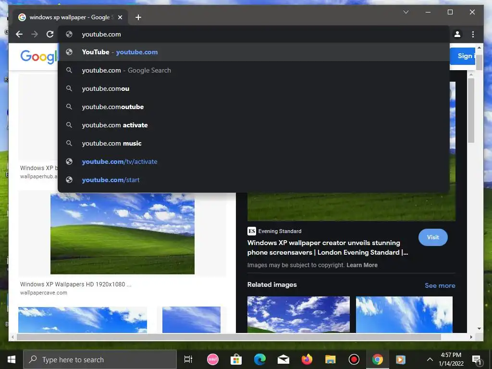Open File Explorer from the taskbar
The width and height of the screenshot is (492, 369).
[331, 359]
